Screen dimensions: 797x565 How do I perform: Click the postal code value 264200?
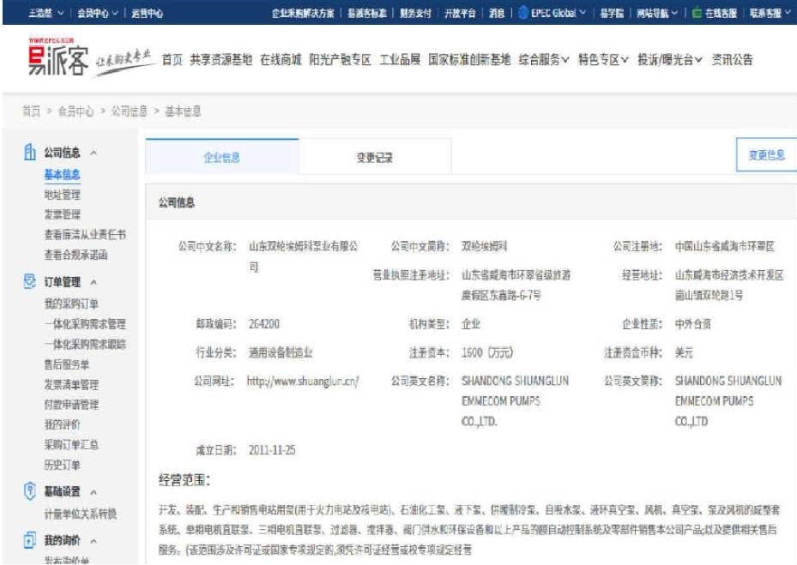(263, 324)
